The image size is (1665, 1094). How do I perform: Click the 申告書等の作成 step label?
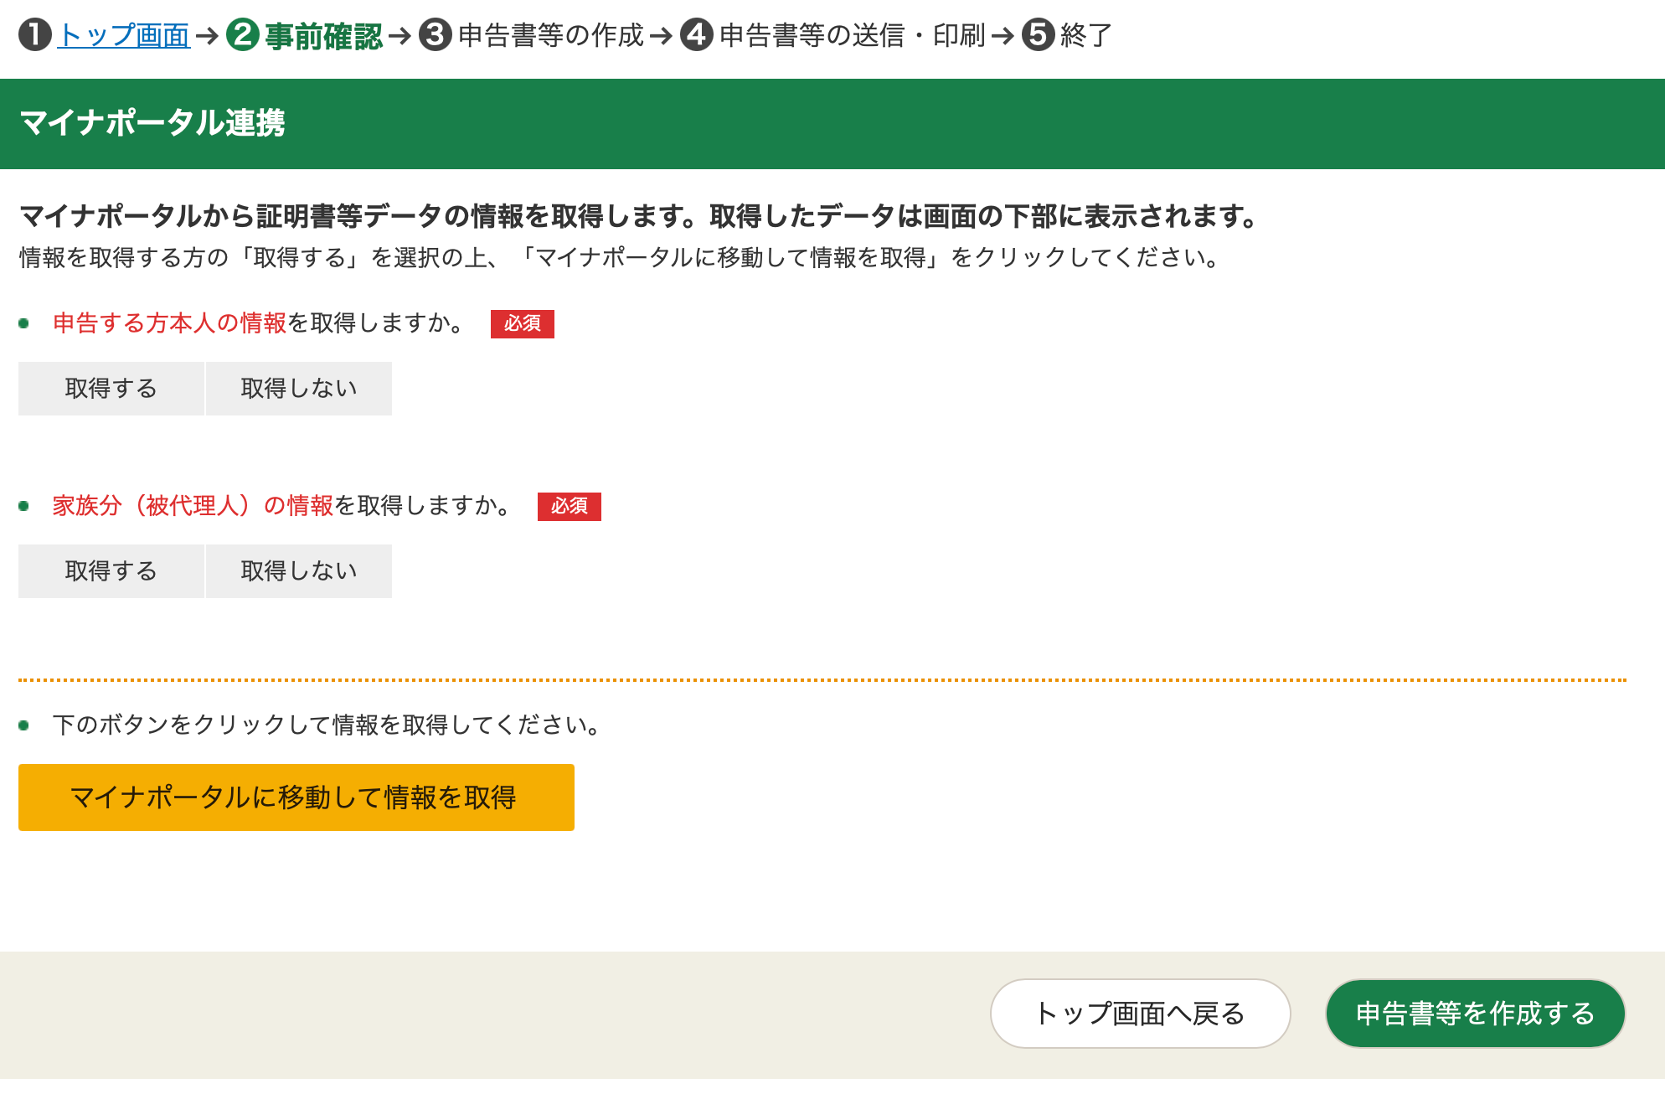(551, 35)
